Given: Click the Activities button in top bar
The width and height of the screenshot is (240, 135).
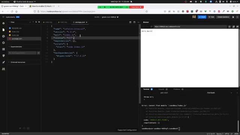Looking at the screenshot, I should click(x=5, y=1).
